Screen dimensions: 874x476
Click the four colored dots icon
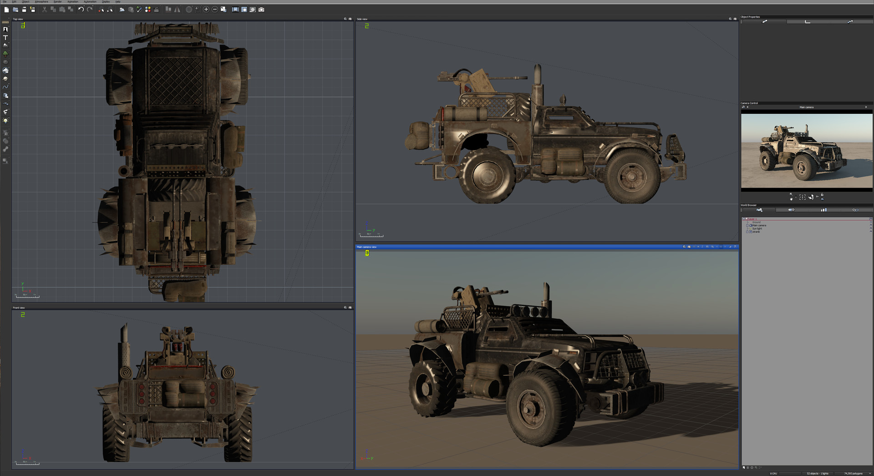click(x=148, y=10)
